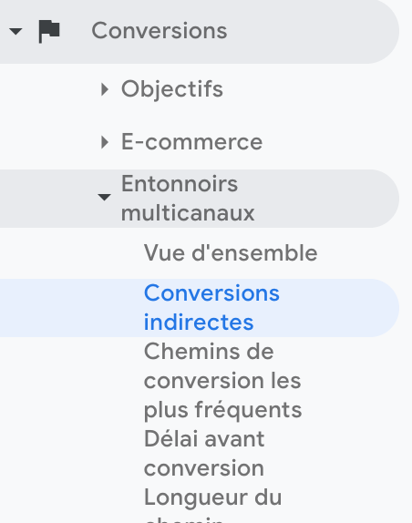Open the Délai avant conversion report
Screen dimensions: 412x523
click(204, 453)
